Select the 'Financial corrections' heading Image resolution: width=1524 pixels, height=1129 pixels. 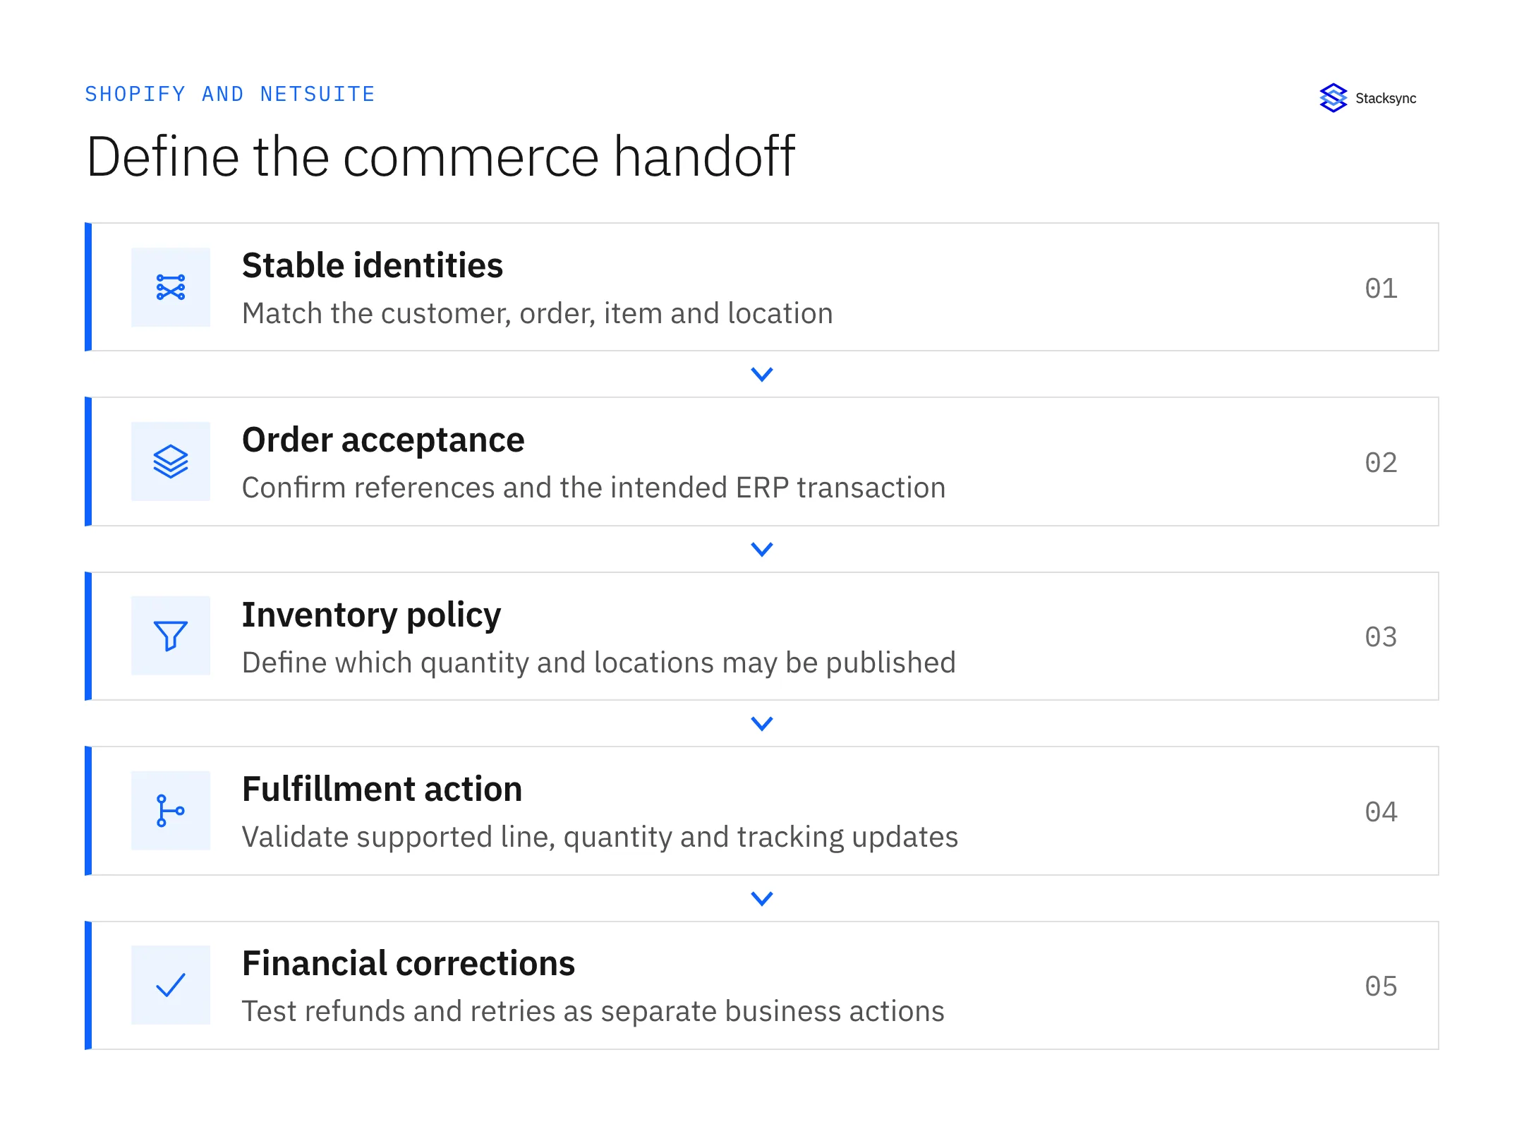409,963
